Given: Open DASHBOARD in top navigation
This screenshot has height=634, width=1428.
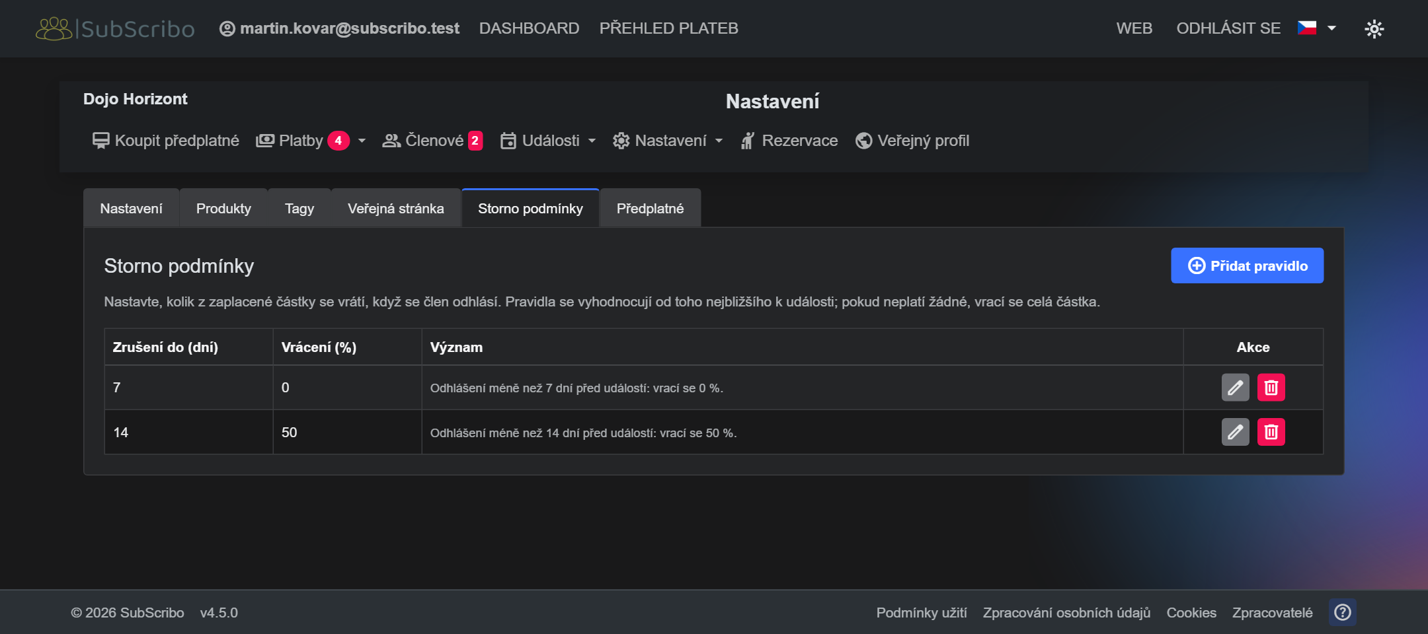Looking at the screenshot, I should pyautogui.click(x=529, y=28).
